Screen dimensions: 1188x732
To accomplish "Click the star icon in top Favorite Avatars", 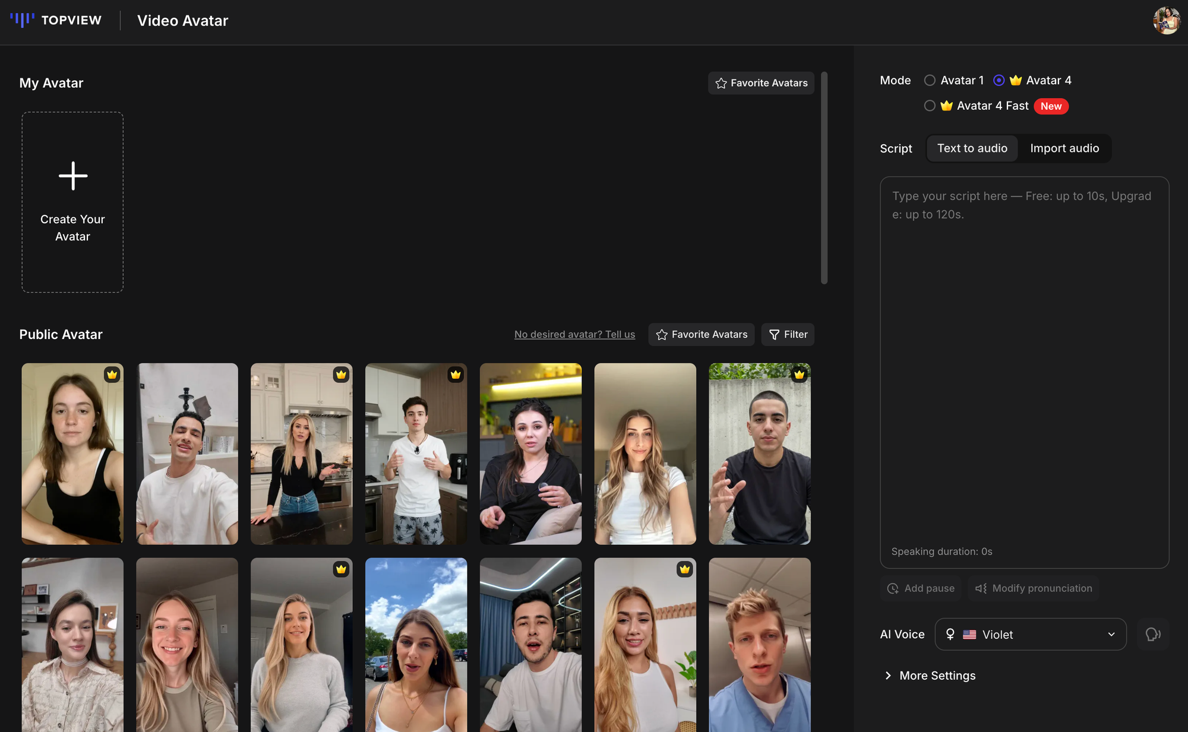I will [x=721, y=83].
